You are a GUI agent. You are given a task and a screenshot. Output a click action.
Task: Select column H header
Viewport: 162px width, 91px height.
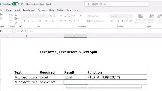[x=75, y=36]
